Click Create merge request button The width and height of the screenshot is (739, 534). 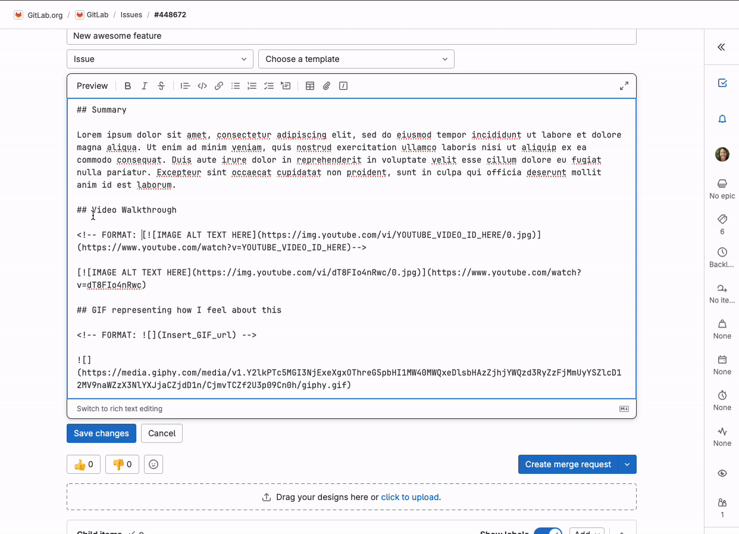click(x=568, y=464)
